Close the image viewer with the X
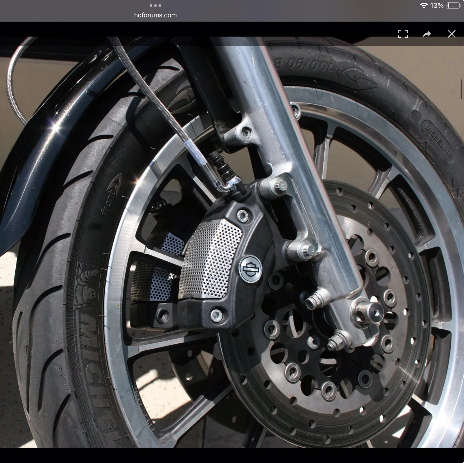The width and height of the screenshot is (464, 463). click(x=452, y=34)
